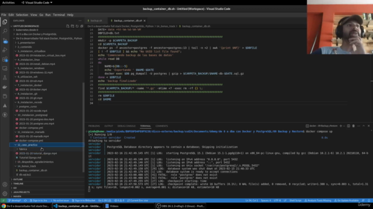The width and height of the screenshot is (373, 209).
Task: Expand the fabrica folder
Action: point(23,149)
